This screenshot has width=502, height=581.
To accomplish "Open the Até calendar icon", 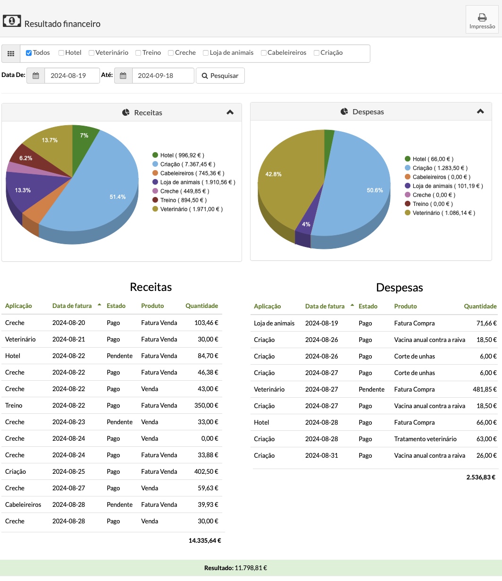I will (x=123, y=76).
